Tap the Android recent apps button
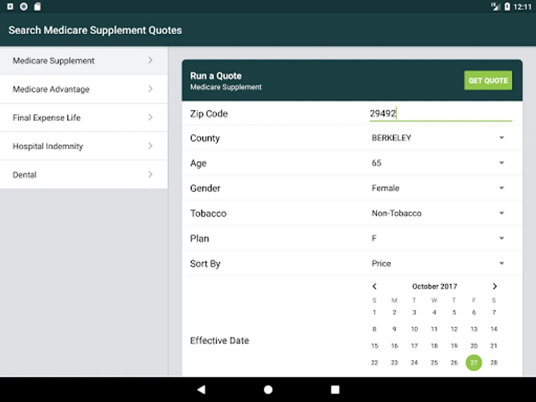The height and width of the screenshot is (402, 536). (x=335, y=389)
